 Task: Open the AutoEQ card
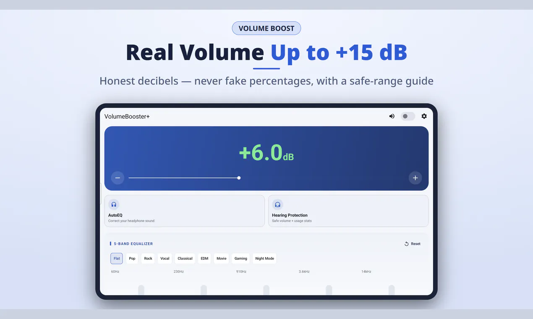click(x=185, y=211)
